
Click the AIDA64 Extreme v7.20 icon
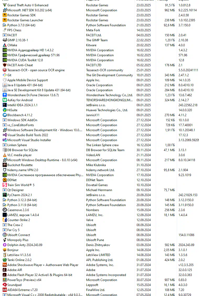tap(4, 290)
